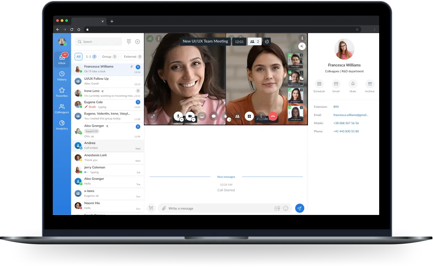The height and width of the screenshot is (268, 433).
Task: Expand the camera options arrow
Action: pyautogui.click(x=194, y=120)
